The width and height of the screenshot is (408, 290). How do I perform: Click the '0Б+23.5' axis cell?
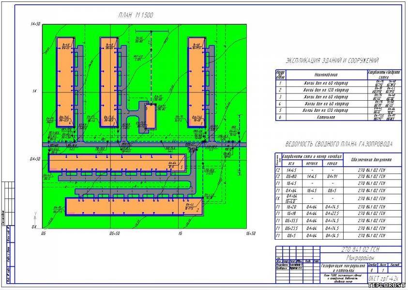tap(291, 229)
